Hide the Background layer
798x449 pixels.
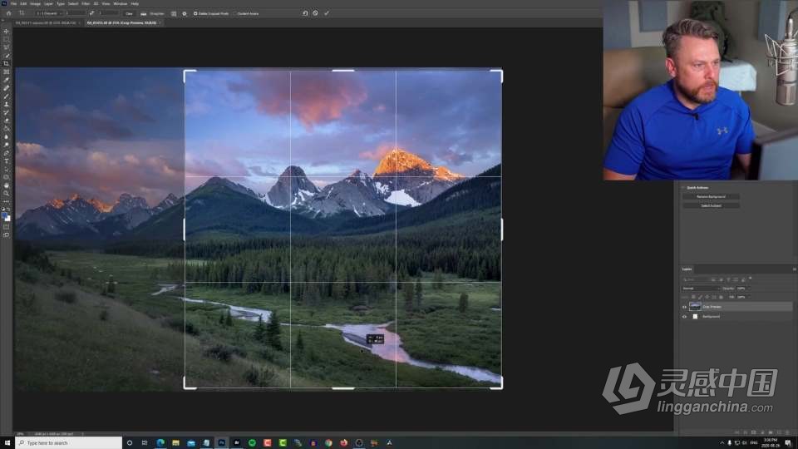pyautogui.click(x=684, y=317)
